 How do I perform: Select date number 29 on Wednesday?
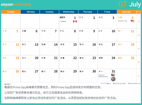75,71
